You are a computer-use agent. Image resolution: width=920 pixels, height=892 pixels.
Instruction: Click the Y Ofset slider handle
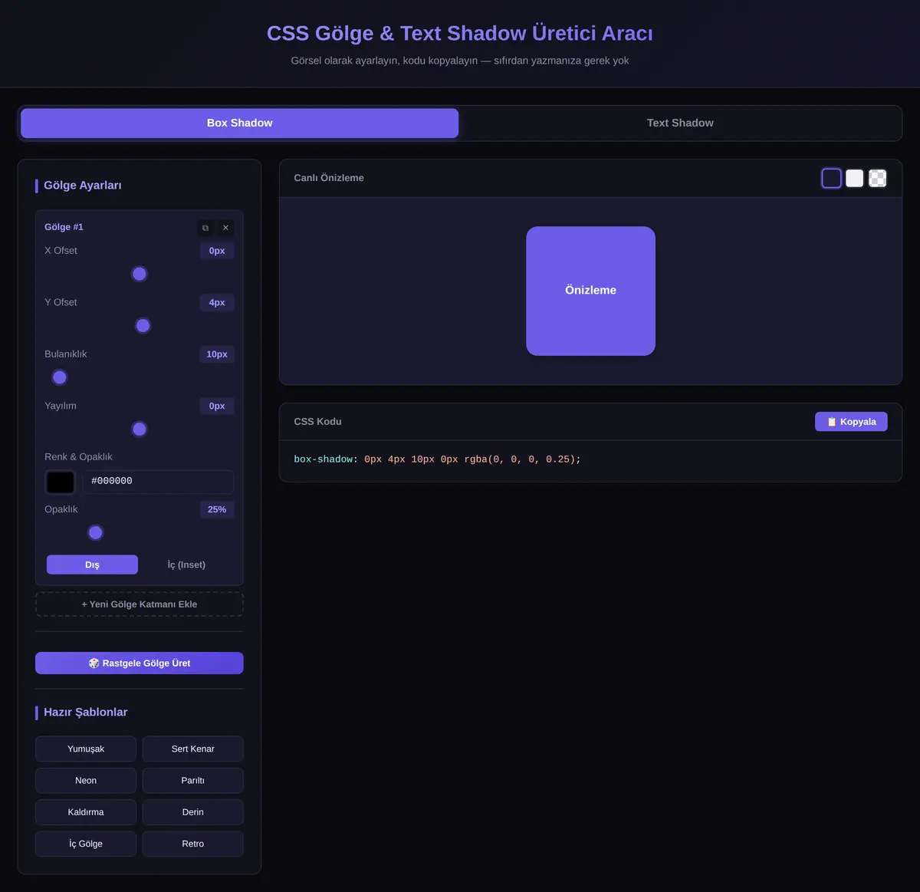click(x=143, y=326)
